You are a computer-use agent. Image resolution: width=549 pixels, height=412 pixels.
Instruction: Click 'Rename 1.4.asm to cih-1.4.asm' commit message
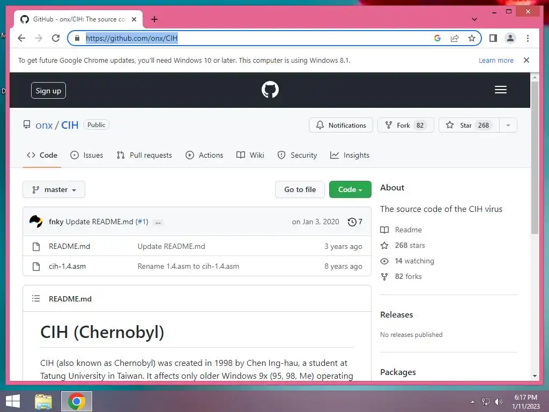coord(188,266)
